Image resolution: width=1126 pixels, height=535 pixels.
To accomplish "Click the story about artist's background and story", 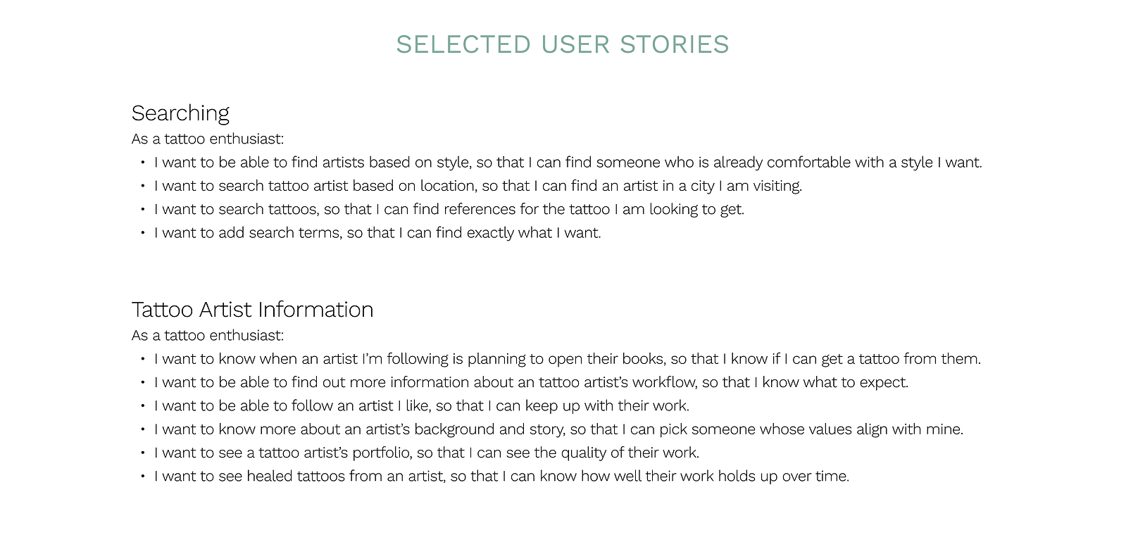I will [x=558, y=429].
